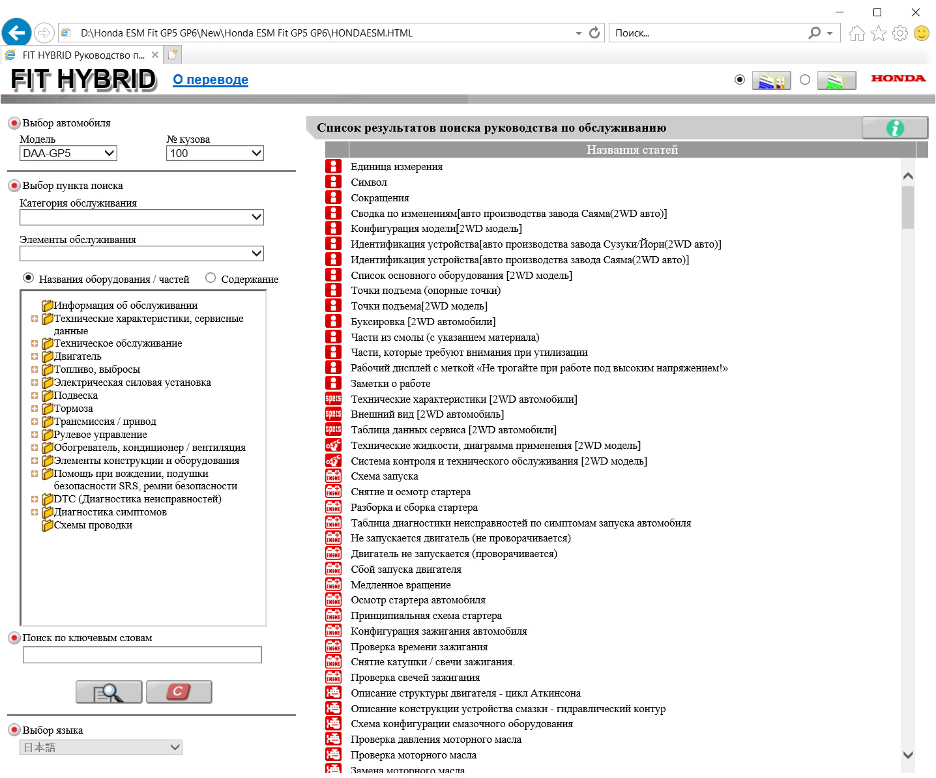Viewport: 936px width, 778px height.
Task: Click the green theme image beside the second radio
Action: 836,80
